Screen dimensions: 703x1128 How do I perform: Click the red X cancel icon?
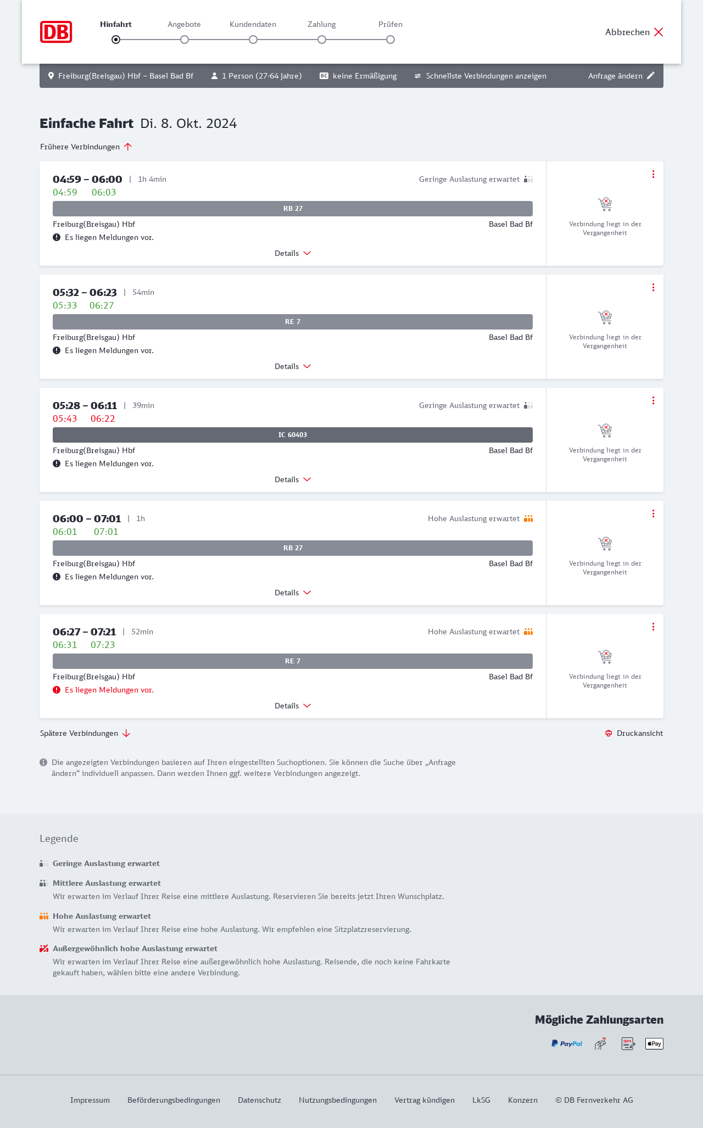coord(659,32)
